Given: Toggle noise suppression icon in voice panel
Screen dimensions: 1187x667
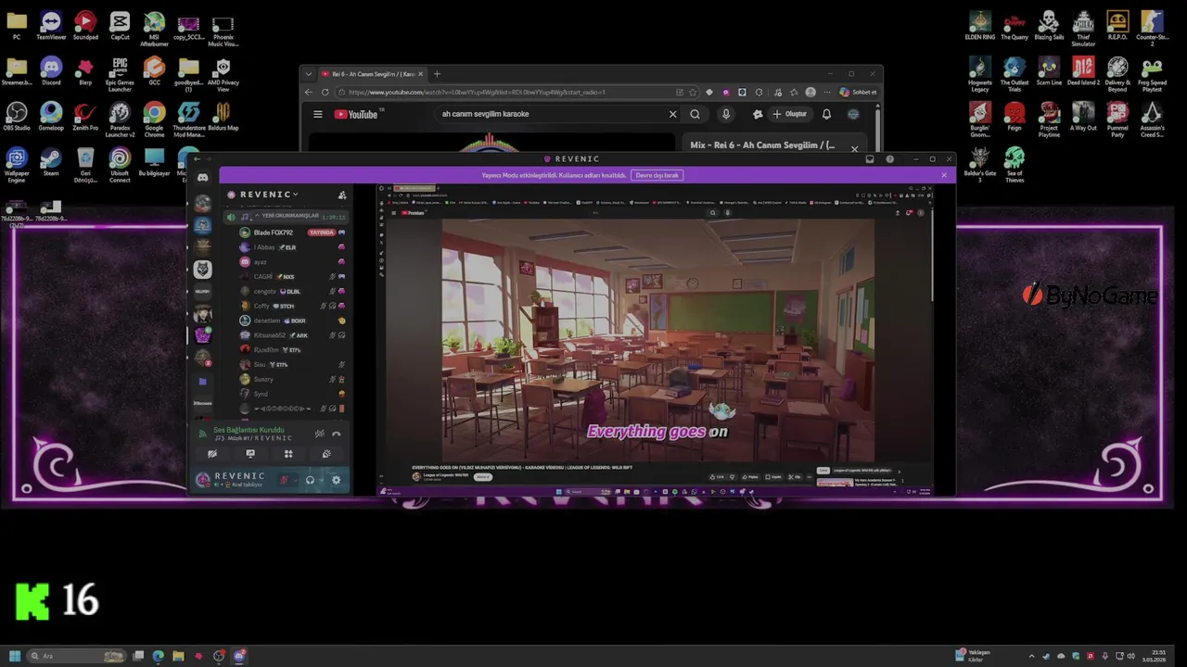Looking at the screenshot, I should tap(319, 434).
